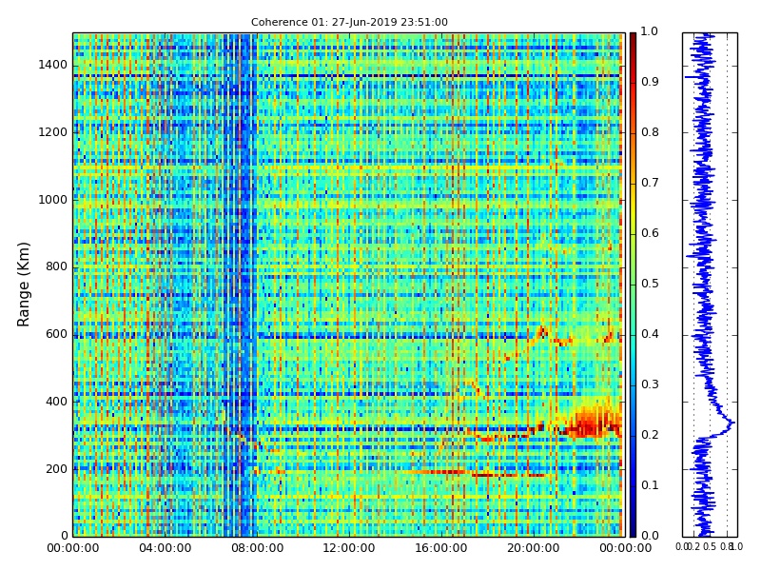Click the plot title 'Coherence 01: 27-Jun-2019 23:51:00'
Screen dimensions: 761x571
tap(349, 22)
